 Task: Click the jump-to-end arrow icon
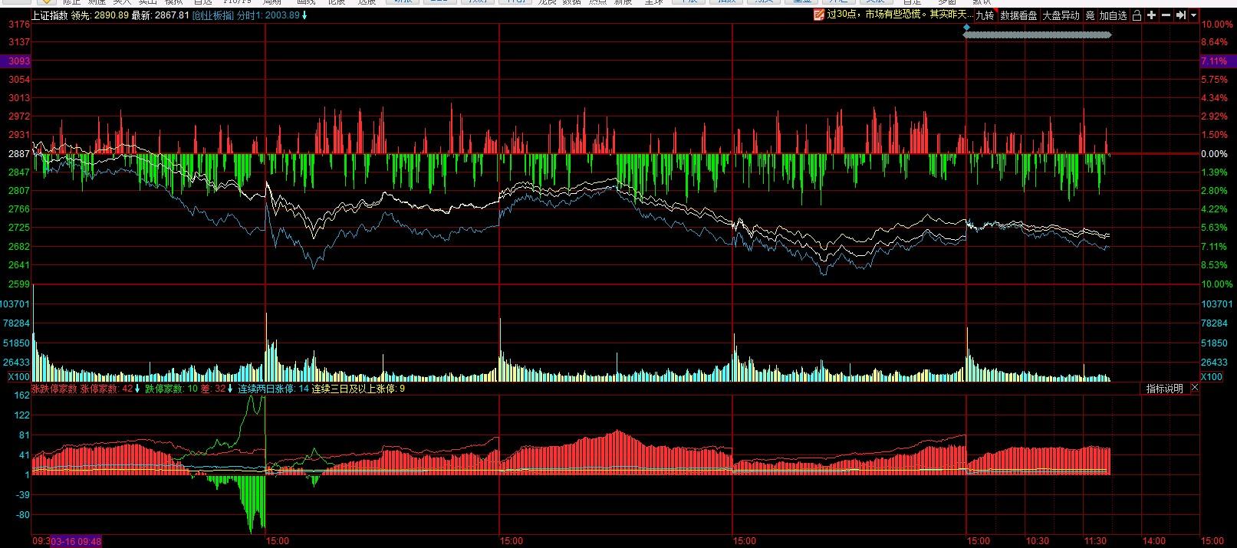(x=1181, y=15)
